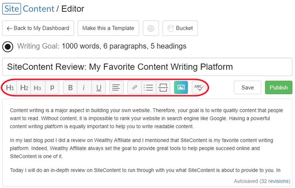Open the insert image tool
Viewport: 295px width, 188px height.
[181, 87]
